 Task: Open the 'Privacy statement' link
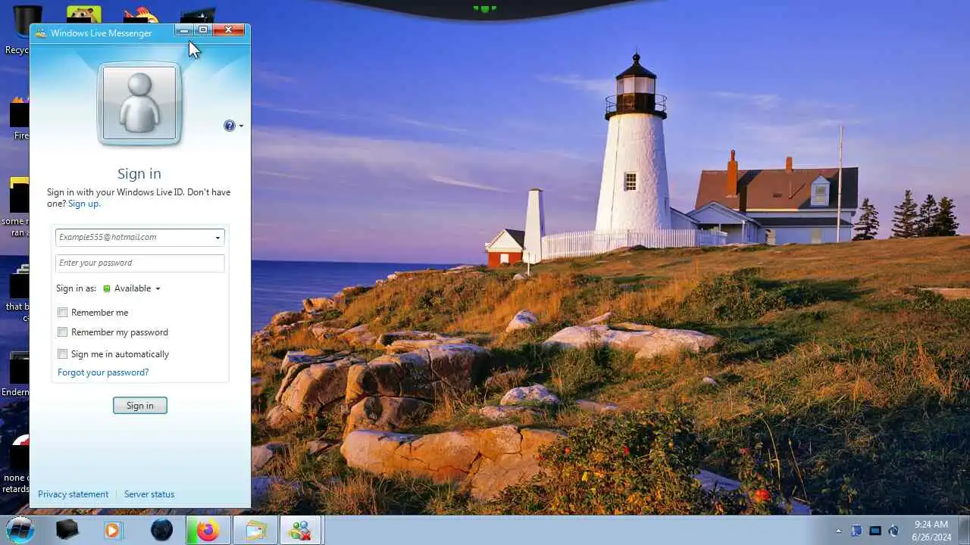pos(73,494)
